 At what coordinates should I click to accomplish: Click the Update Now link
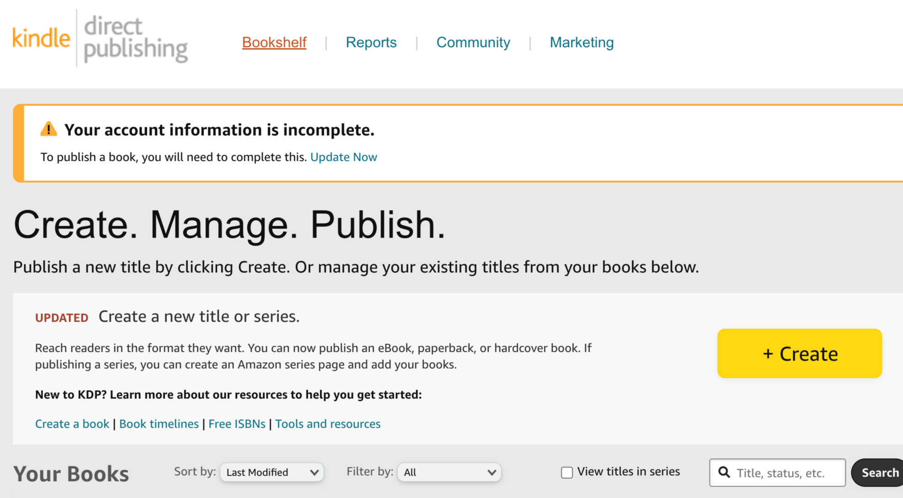pyautogui.click(x=344, y=157)
